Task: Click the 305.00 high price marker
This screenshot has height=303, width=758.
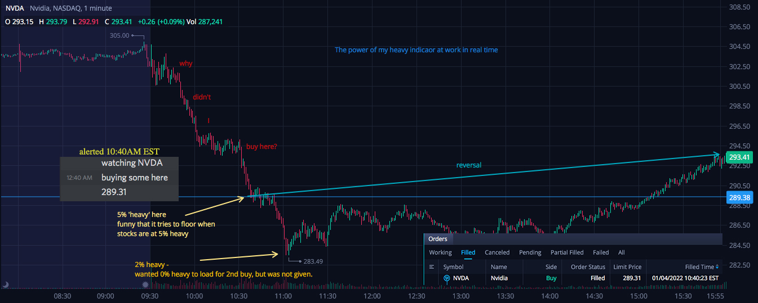Action: (119, 35)
